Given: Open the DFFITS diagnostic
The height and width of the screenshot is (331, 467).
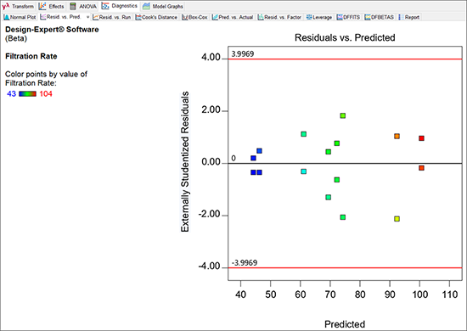Looking at the screenshot, I should tap(348, 17).
